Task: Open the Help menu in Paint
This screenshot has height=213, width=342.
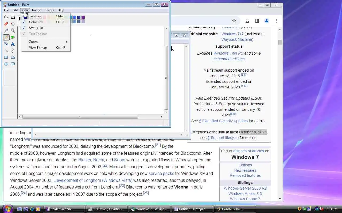Action: tap(61, 10)
